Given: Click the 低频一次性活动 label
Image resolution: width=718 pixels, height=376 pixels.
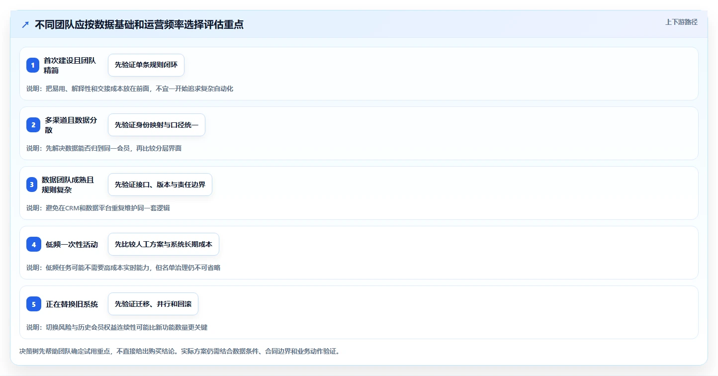Looking at the screenshot, I should tap(72, 245).
